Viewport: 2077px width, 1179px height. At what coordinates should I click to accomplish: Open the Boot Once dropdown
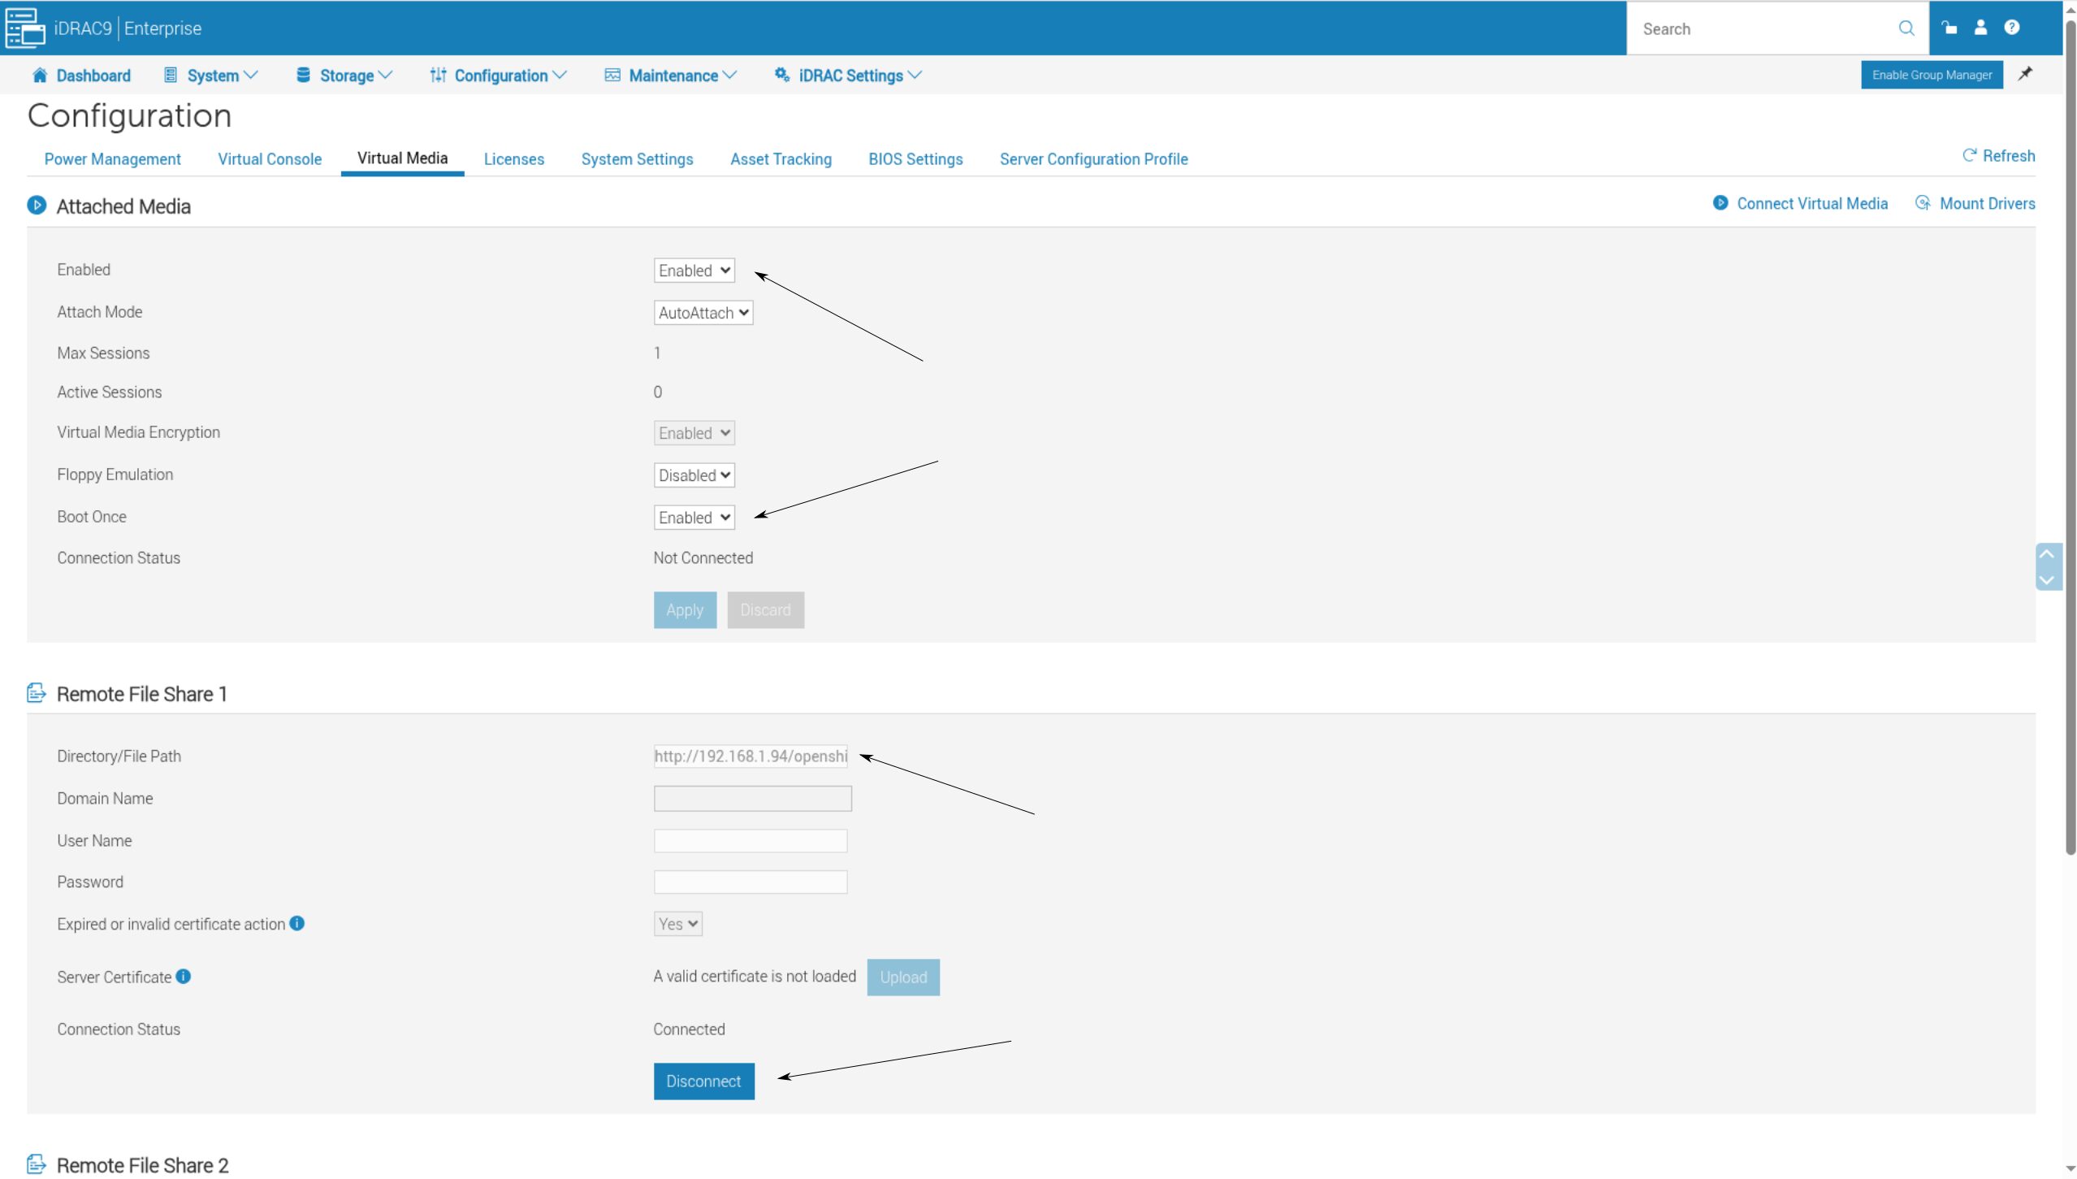693,517
